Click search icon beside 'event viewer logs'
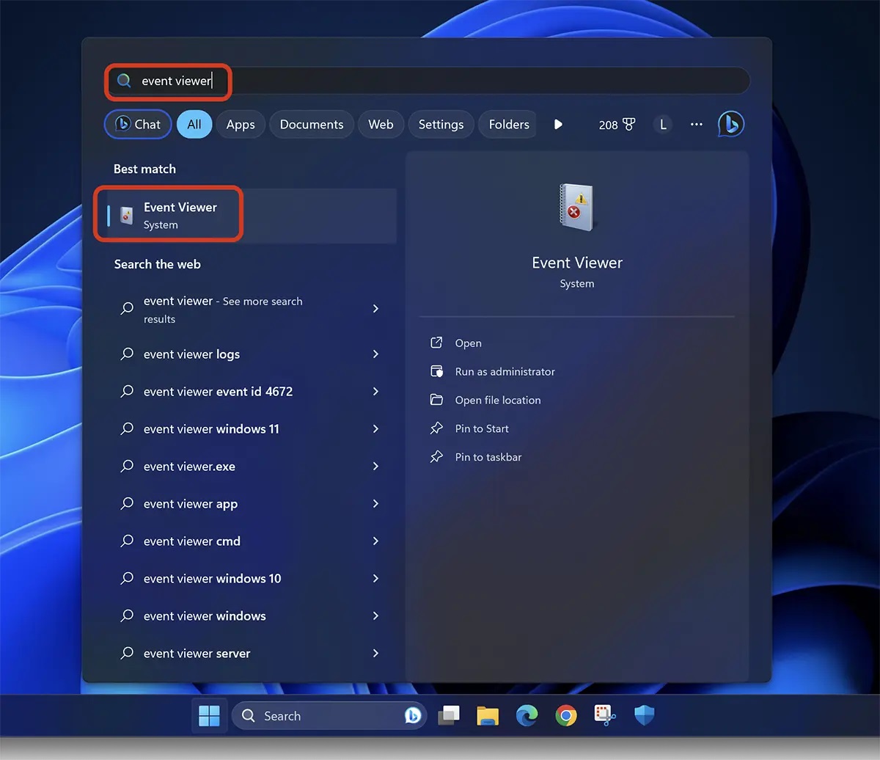880x760 pixels. (127, 354)
